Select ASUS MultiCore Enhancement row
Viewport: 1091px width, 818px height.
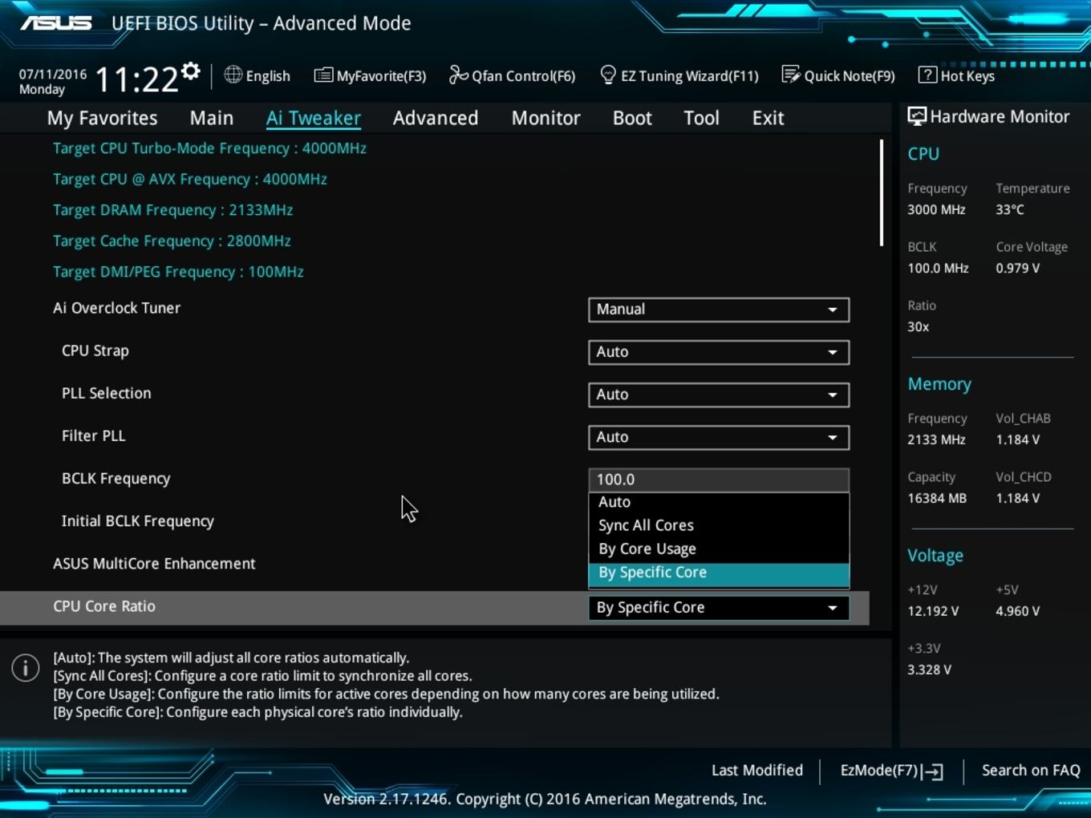(434, 564)
